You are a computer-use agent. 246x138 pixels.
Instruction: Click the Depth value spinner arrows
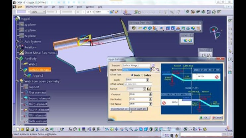(147, 80)
